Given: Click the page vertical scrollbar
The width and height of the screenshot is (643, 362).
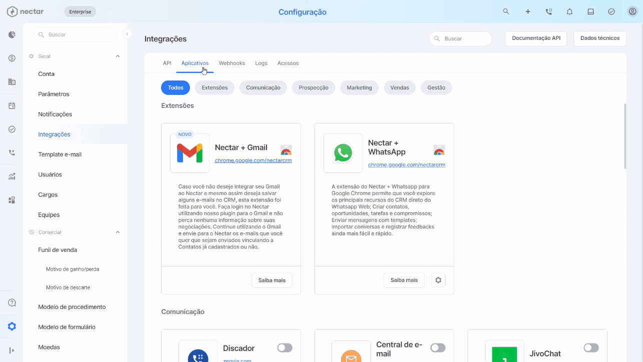Looking at the screenshot, I should coord(625,136).
